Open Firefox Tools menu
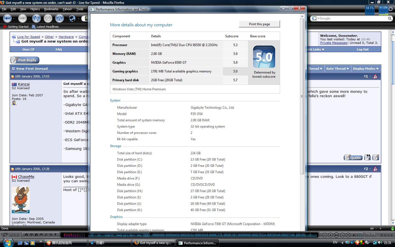This screenshot has width=395, height=247. pos(80,9)
